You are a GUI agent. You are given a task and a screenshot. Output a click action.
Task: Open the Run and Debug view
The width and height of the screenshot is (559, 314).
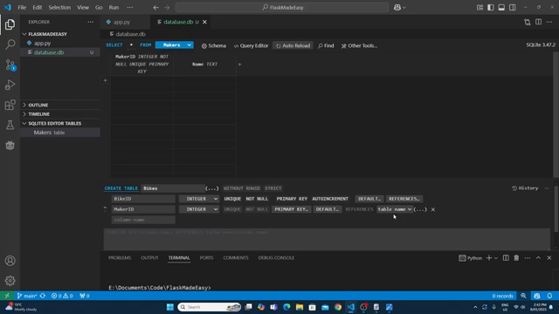pos(10,85)
